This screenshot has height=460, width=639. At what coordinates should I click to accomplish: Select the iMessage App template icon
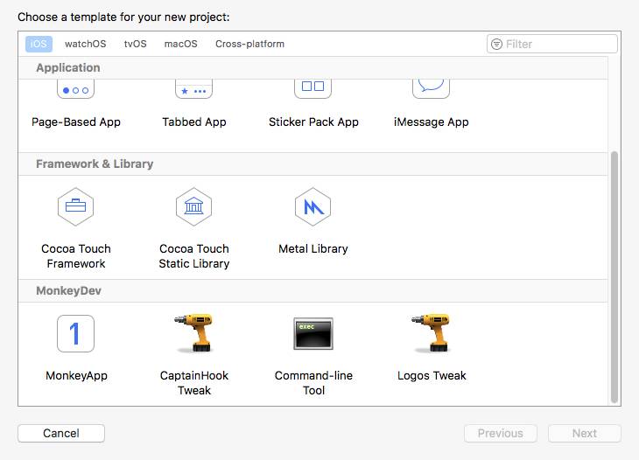click(x=432, y=88)
